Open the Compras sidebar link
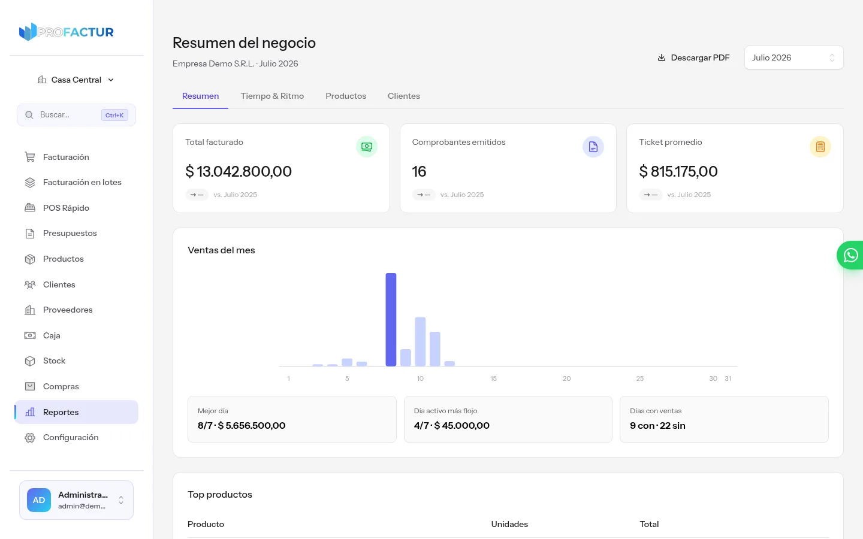 [x=77, y=386]
